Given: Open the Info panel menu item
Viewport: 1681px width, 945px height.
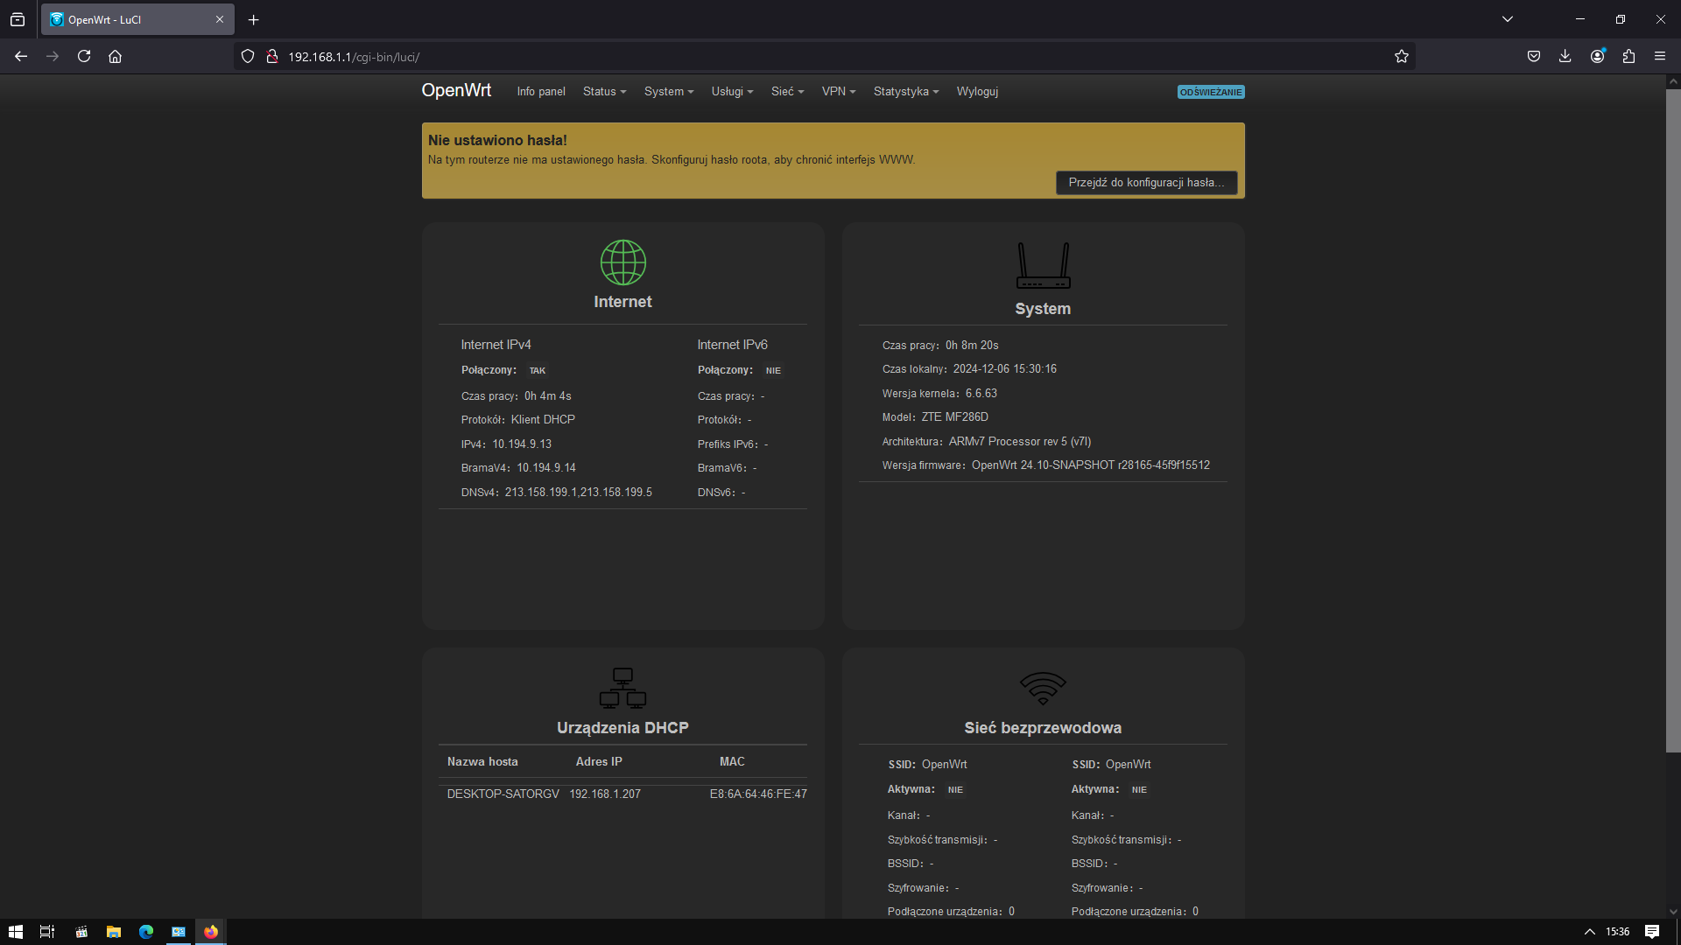Looking at the screenshot, I should click(541, 91).
